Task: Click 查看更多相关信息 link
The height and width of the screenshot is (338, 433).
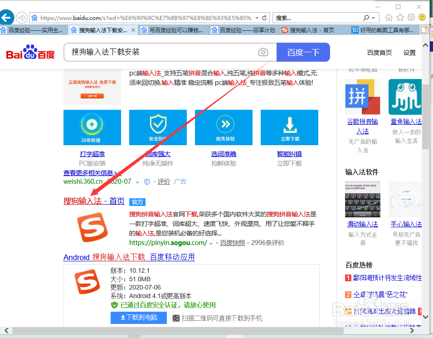Action: [x=92, y=173]
